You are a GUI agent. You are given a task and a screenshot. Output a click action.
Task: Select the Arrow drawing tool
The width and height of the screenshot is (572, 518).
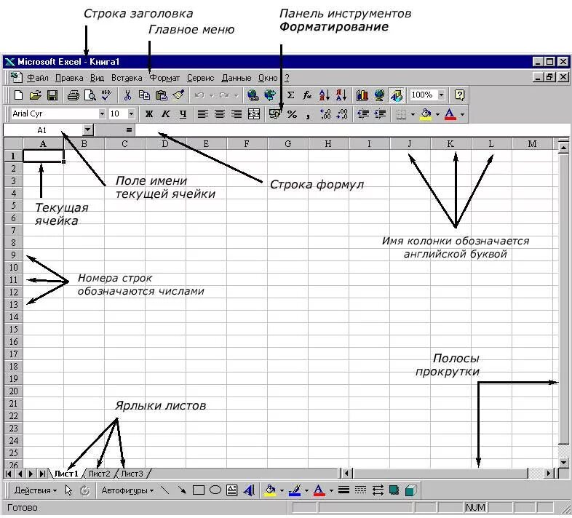click(181, 490)
